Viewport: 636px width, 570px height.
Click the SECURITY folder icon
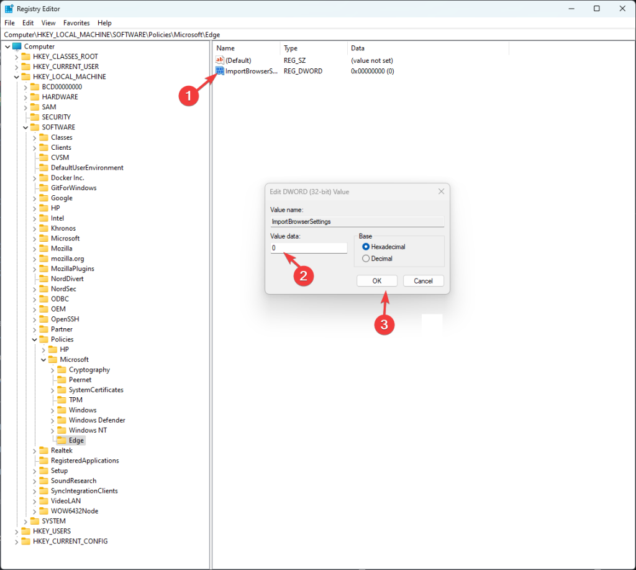click(35, 117)
